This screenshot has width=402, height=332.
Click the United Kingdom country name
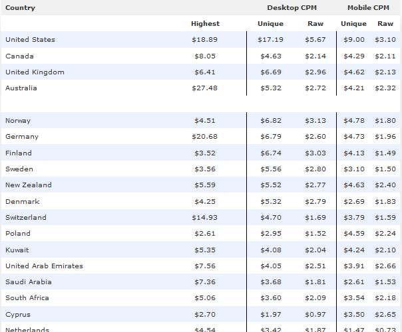click(x=35, y=72)
